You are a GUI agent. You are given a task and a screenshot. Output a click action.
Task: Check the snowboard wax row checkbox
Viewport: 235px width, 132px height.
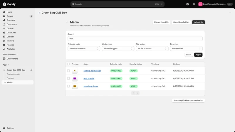click(x=68, y=86)
